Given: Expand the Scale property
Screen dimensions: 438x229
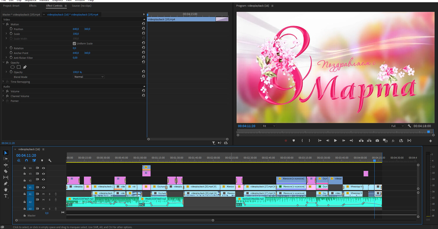Looking at the screenshot, I should pos(6,34).
